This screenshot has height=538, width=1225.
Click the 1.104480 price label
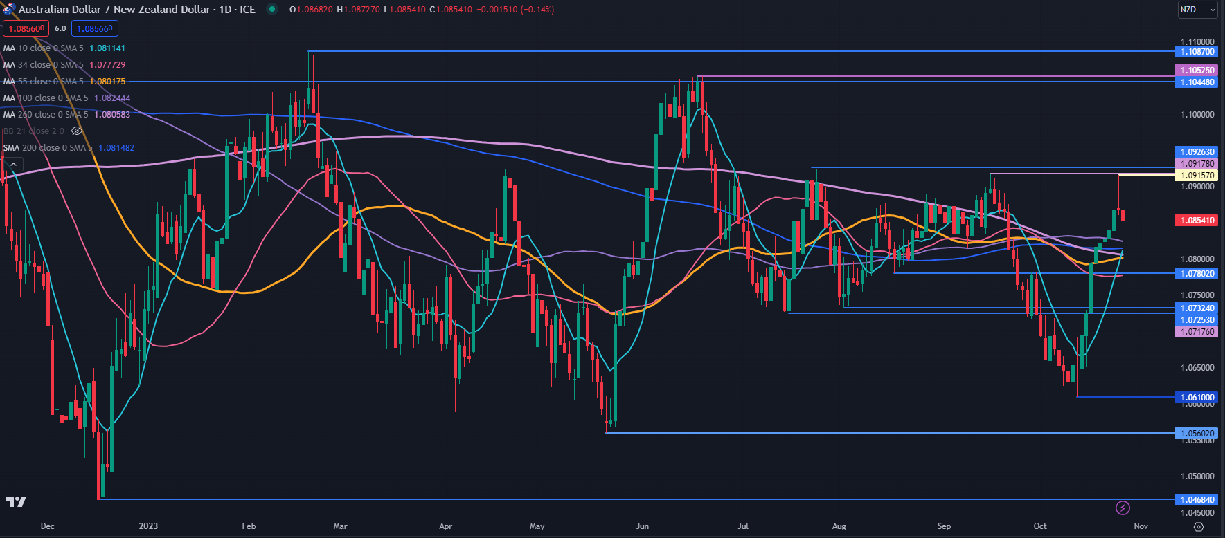[1197, 82]
